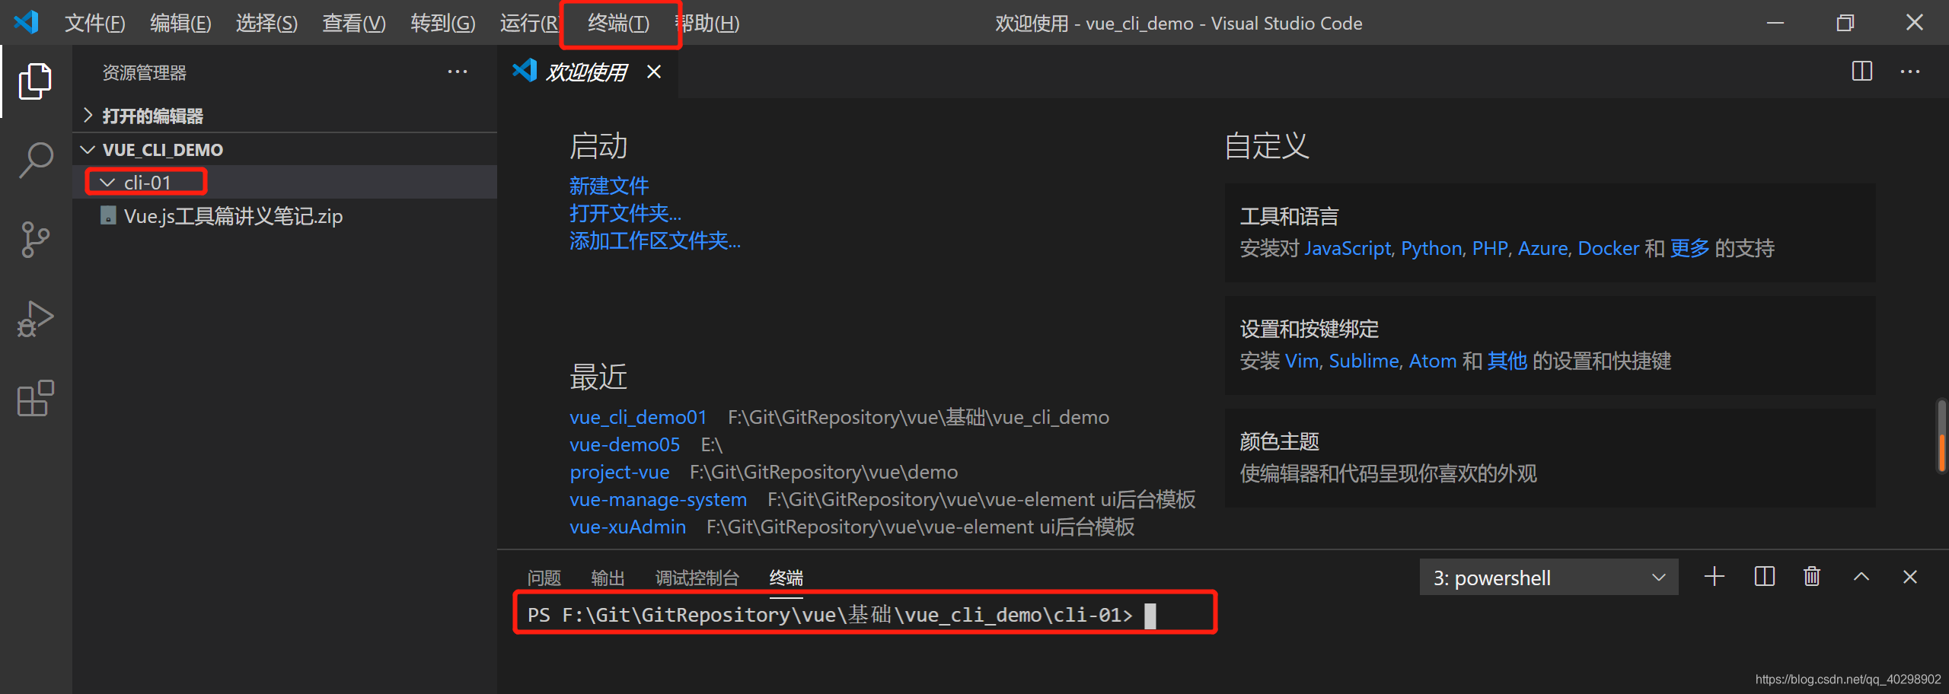Click the 资源管理器 panel title
Screen dimensions: 1949x694
145,73
